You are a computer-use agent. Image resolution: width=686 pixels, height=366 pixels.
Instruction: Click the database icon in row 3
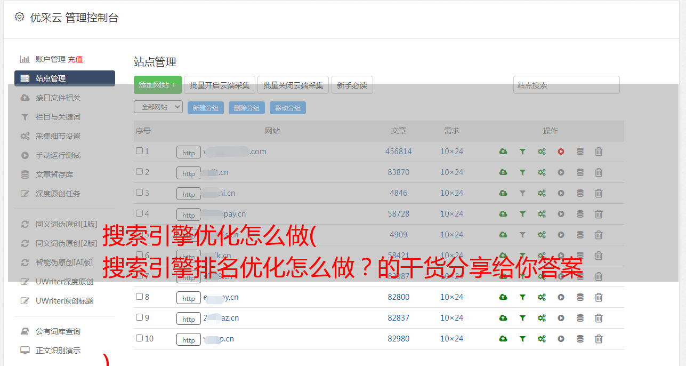pos(580,193)
